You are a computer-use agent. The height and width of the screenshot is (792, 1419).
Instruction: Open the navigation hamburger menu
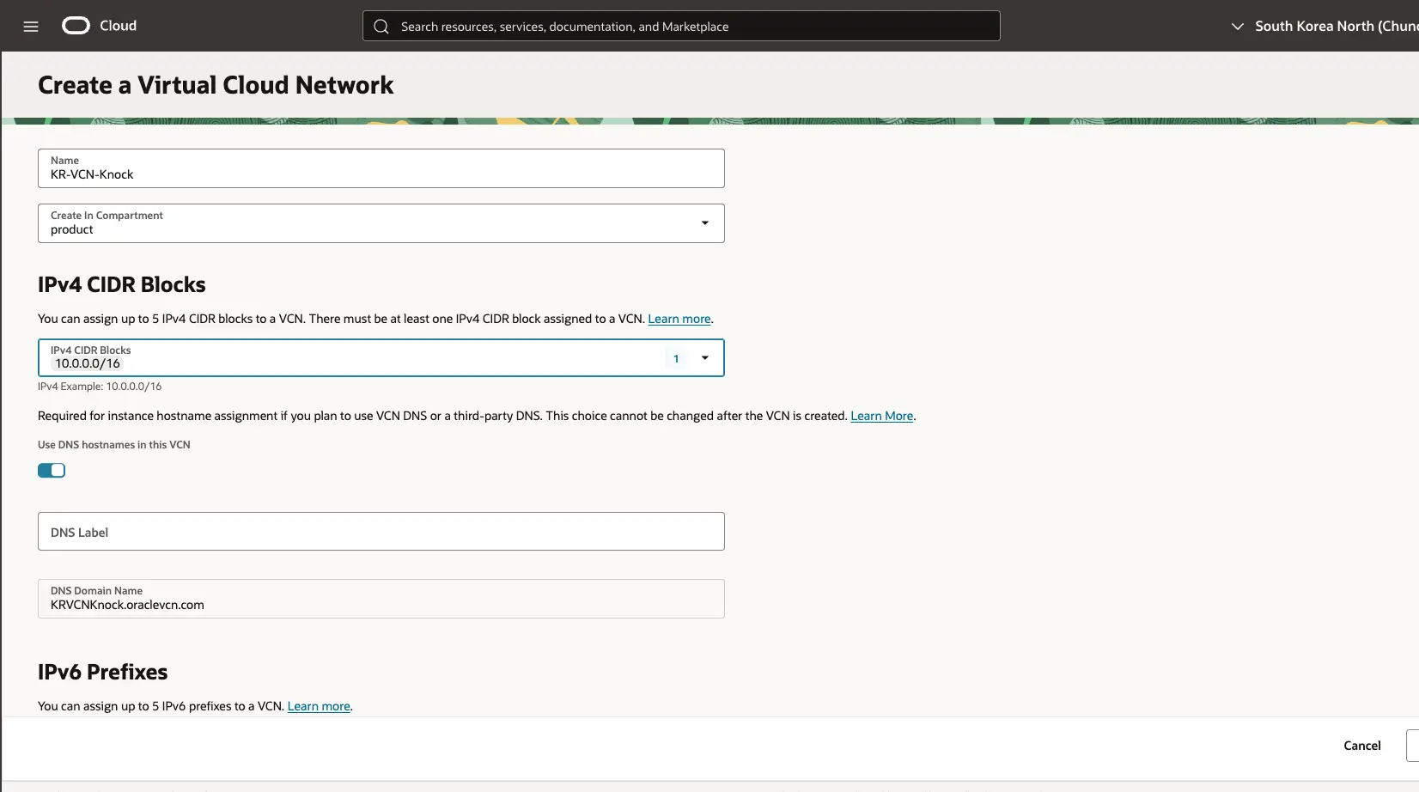coord(31,26)
